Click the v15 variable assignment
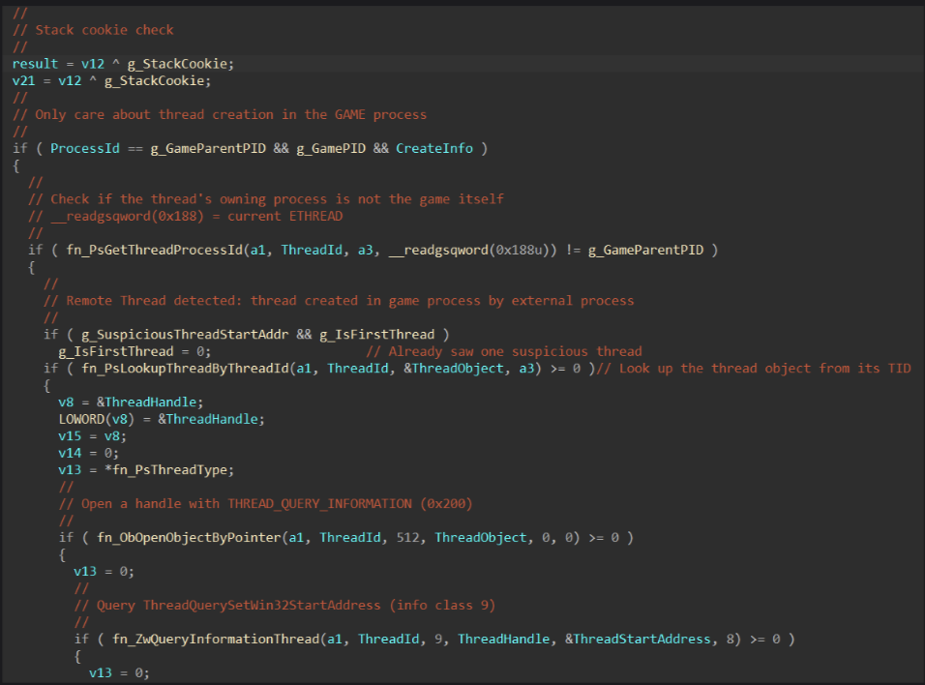The width and height of the screenshot is (925, 685). click(70, 435)
